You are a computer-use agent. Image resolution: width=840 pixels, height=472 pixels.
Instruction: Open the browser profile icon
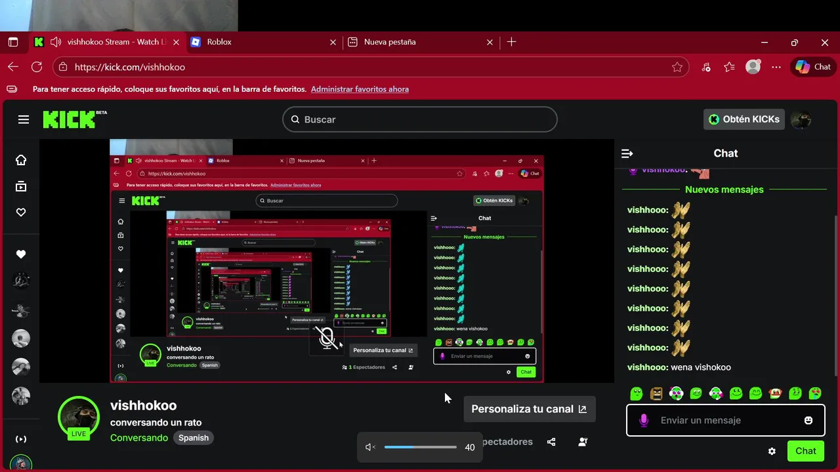click(753, 67)
